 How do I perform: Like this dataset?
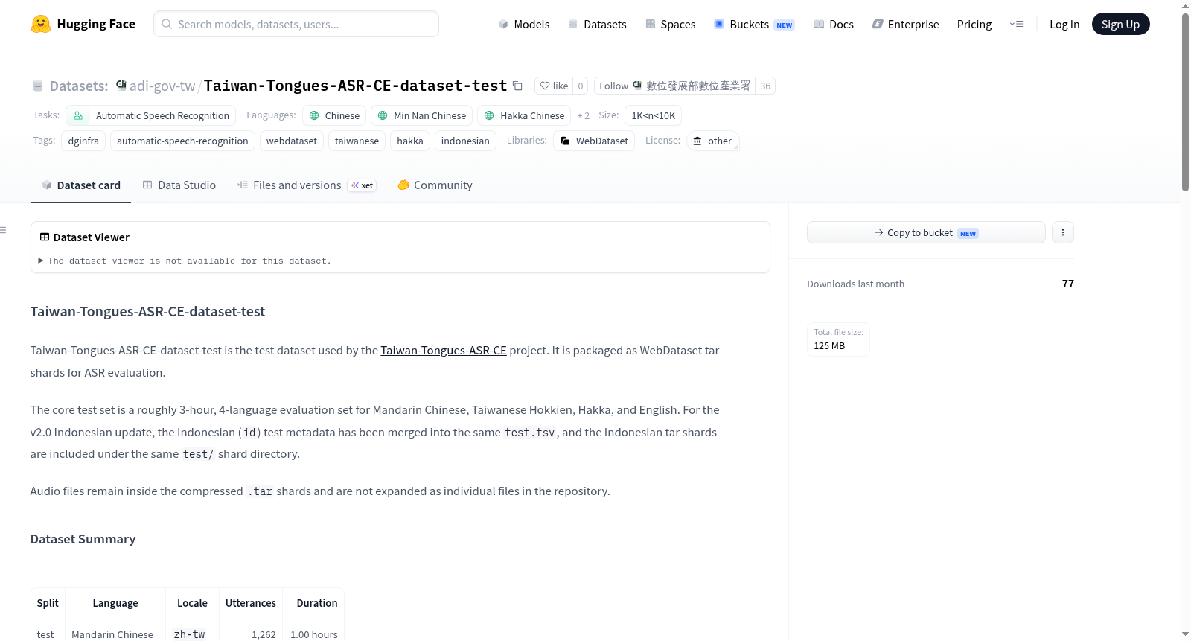pyautogui.click(x=554, y=86)
